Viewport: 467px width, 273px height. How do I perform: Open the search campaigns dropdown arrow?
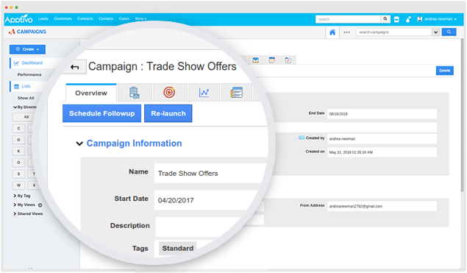pyautogui.click(x=435, y=32)
